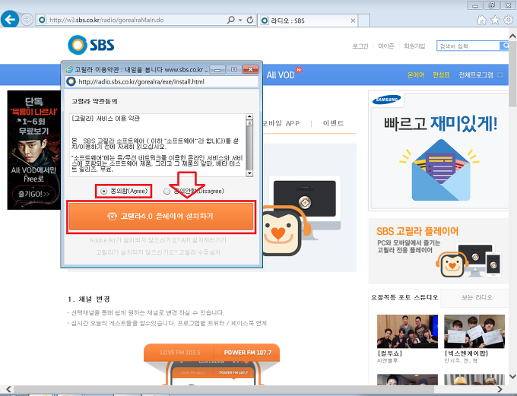
Task: Select the 요절복통 포토 스튜디오 tab
Action: coord(404,297)
